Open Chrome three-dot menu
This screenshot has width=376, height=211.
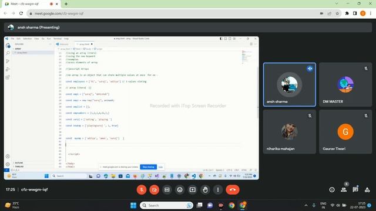pos(371,13)
